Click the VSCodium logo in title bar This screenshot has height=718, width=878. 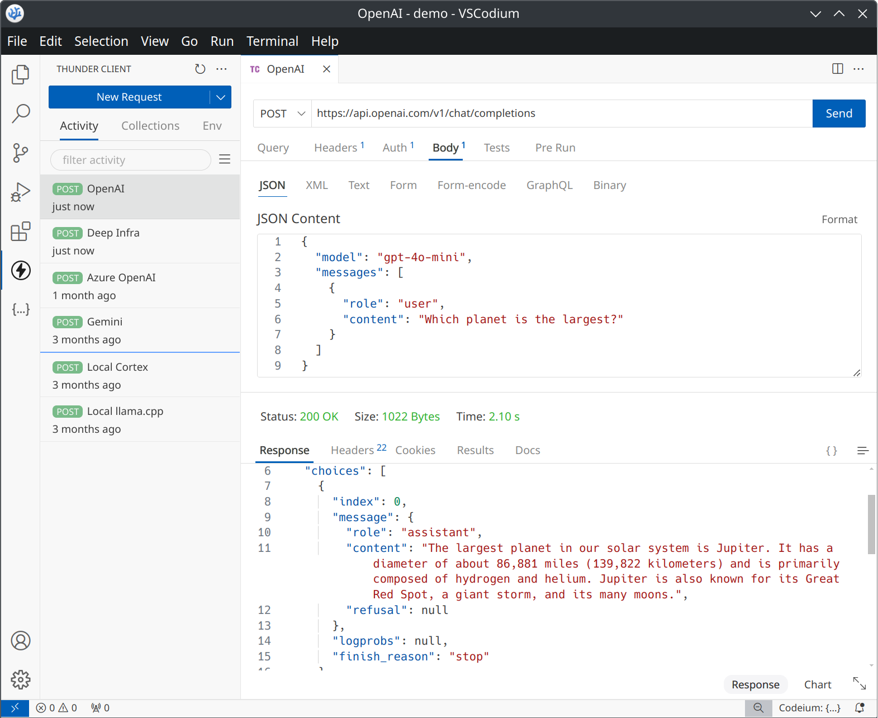click(x=15, y=13)
